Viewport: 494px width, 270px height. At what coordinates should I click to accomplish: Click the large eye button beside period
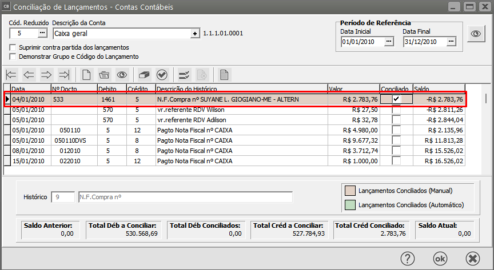coord(476,34)
